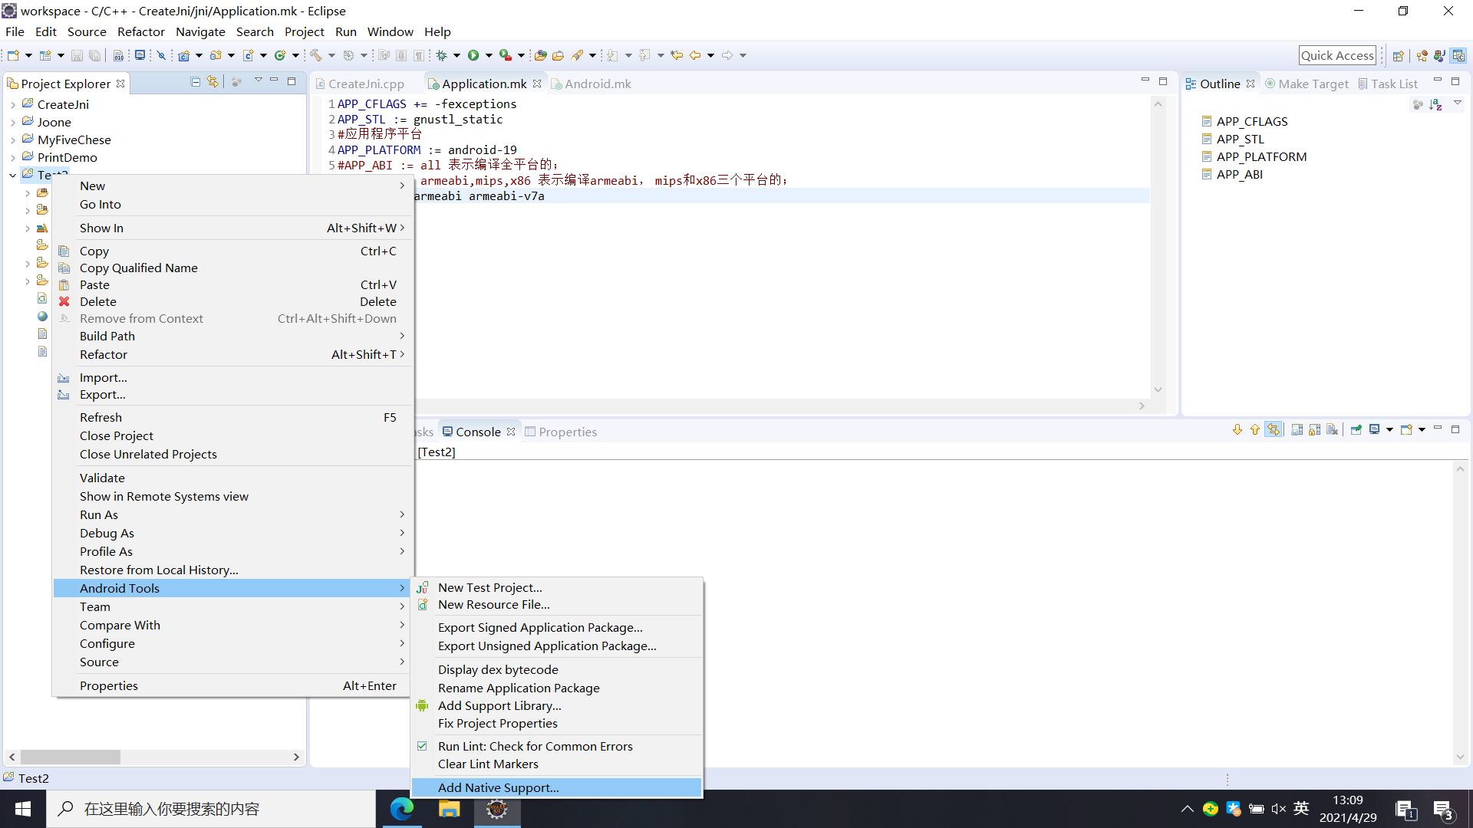
Task: Toggle Scroll Lock in the Console toolbar
Action: tap(1314, 430)
